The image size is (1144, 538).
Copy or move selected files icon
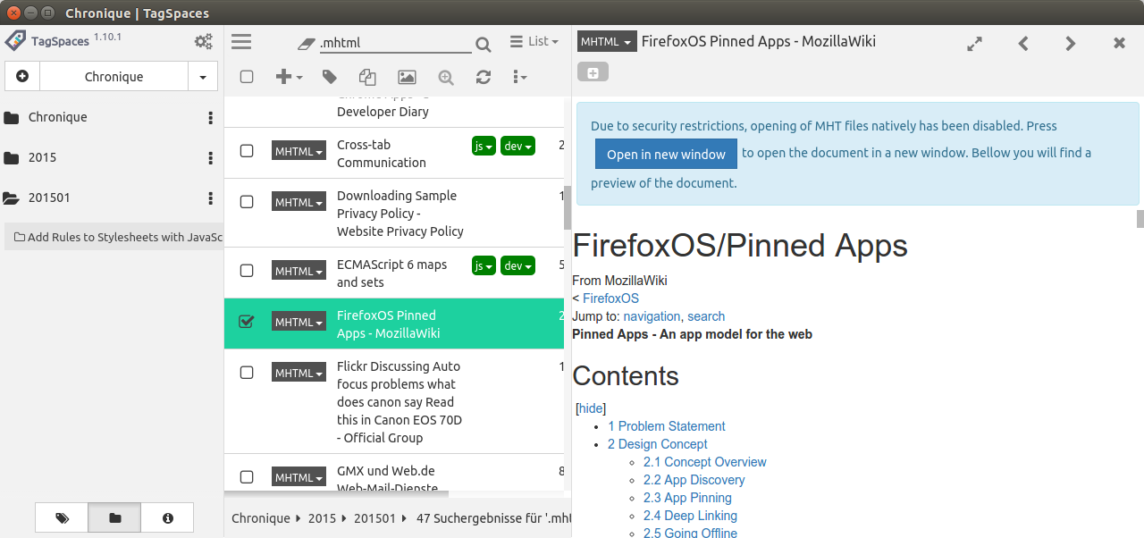tap(367, 77)
